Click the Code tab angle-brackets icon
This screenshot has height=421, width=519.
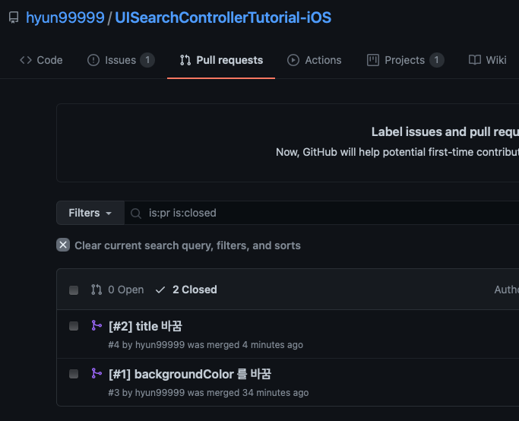[26, 60]
